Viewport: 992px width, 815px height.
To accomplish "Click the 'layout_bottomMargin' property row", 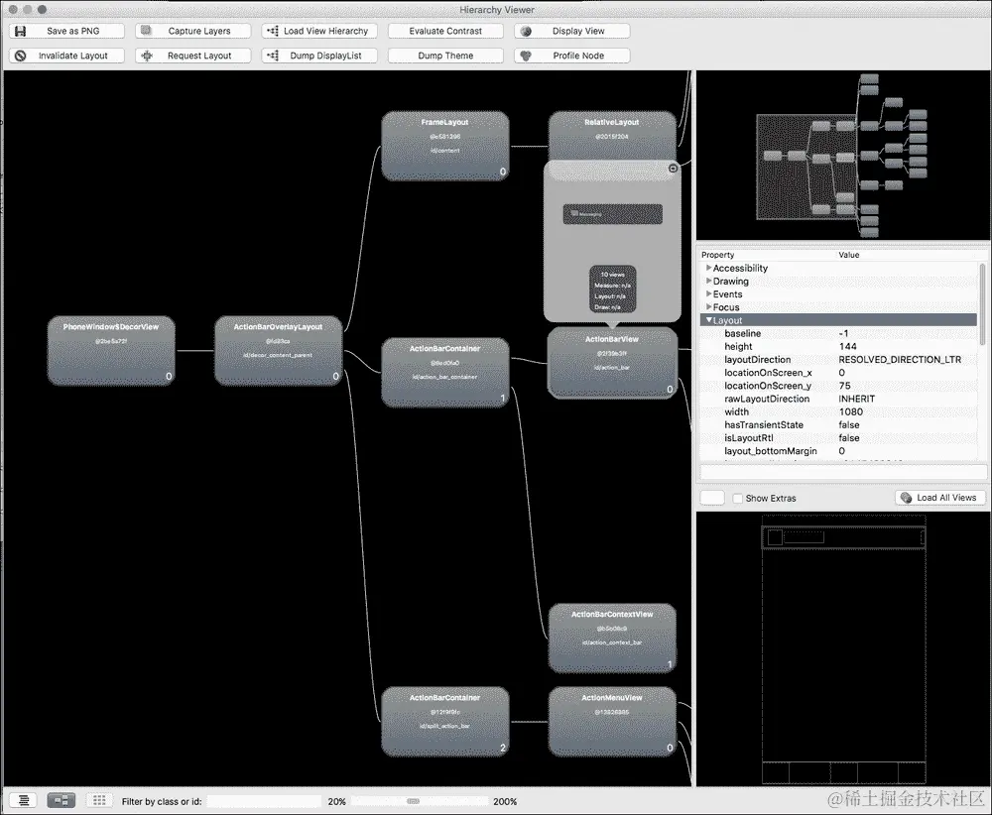I will (x=838, y=451).
